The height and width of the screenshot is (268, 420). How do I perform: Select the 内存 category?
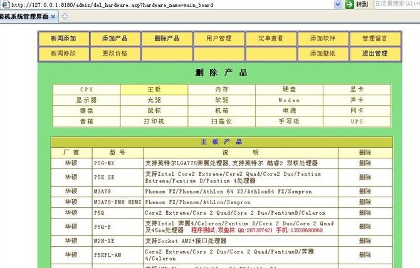click(x=221, y=90)
